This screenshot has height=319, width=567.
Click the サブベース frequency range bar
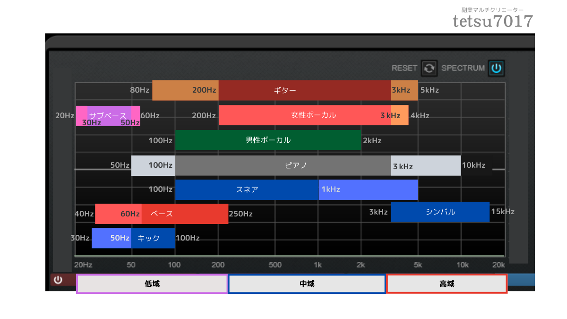tap(108, 116)
